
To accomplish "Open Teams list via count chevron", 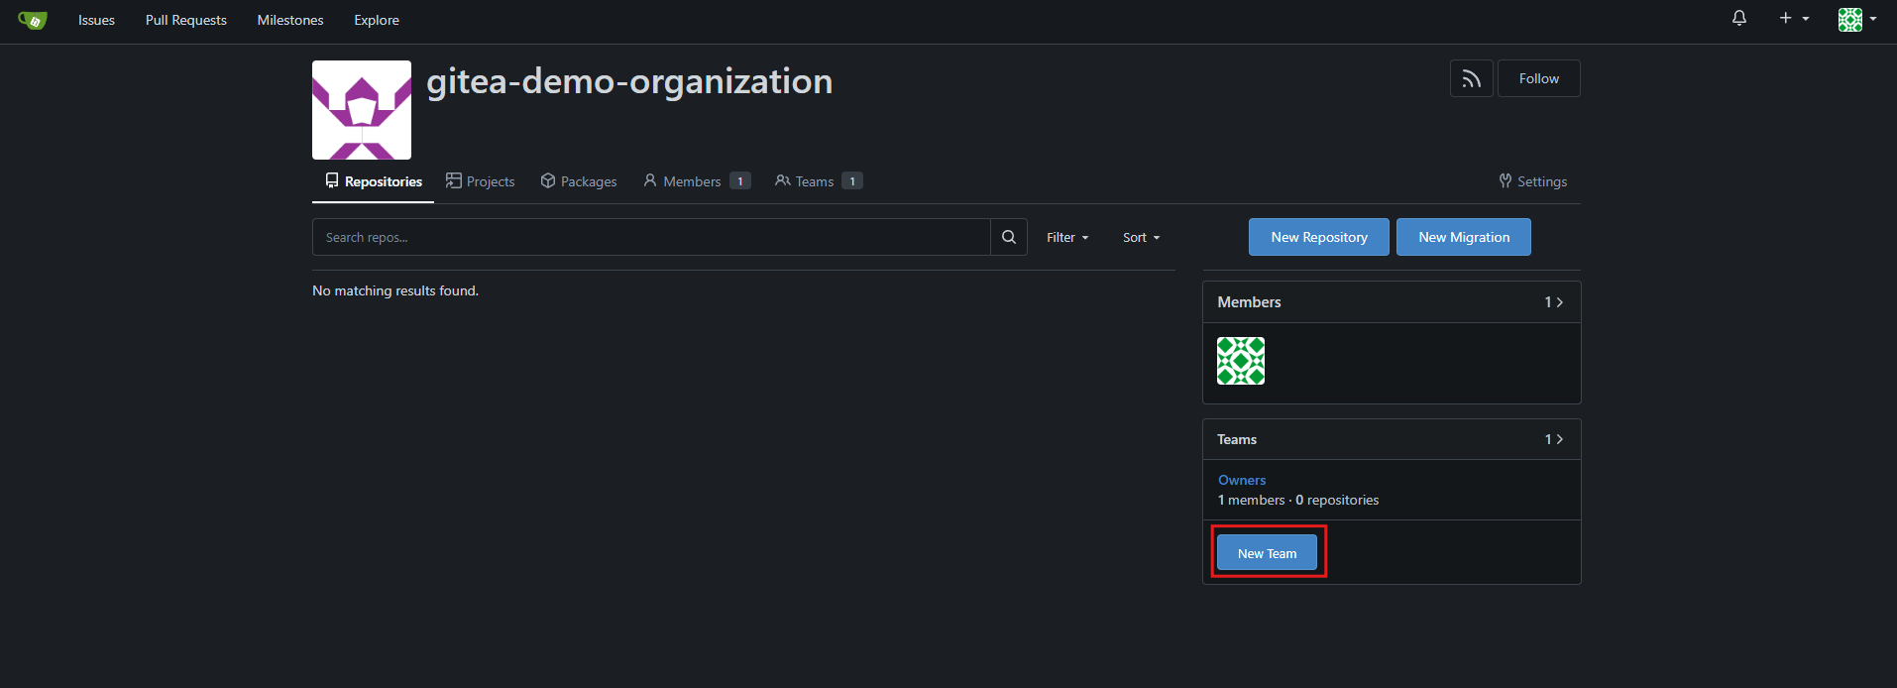I will click(x=1554, y=439).
